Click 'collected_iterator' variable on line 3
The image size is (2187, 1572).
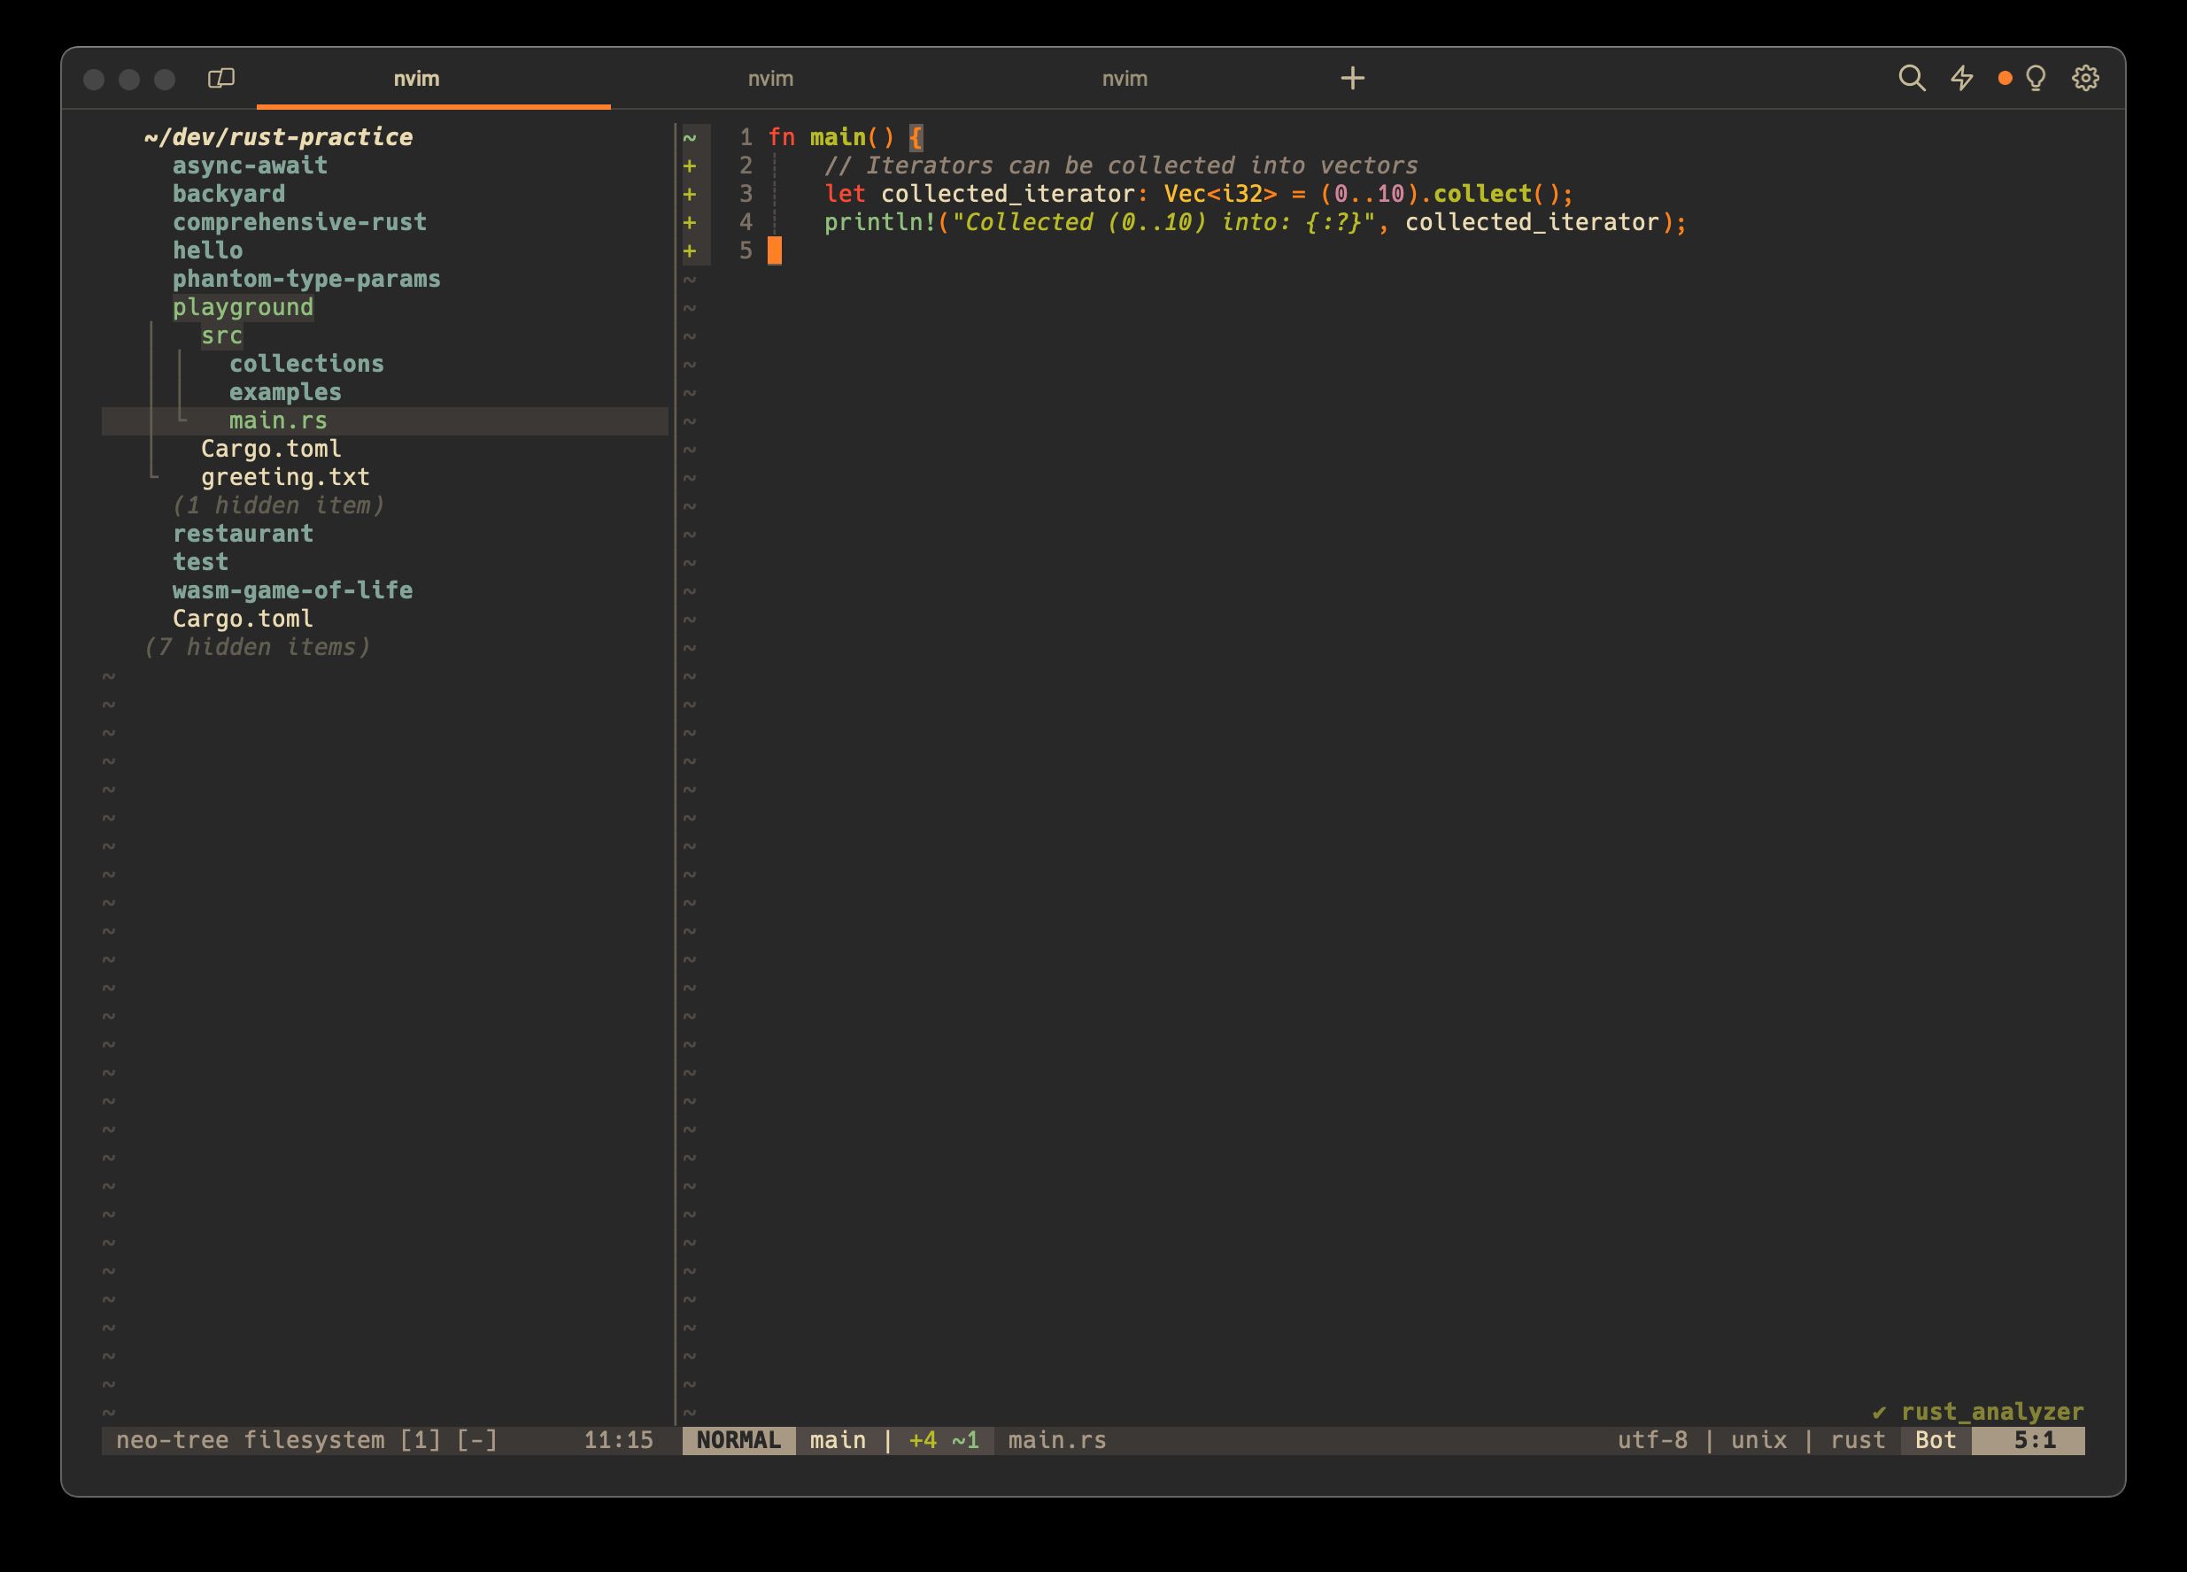coord(1008,194)
